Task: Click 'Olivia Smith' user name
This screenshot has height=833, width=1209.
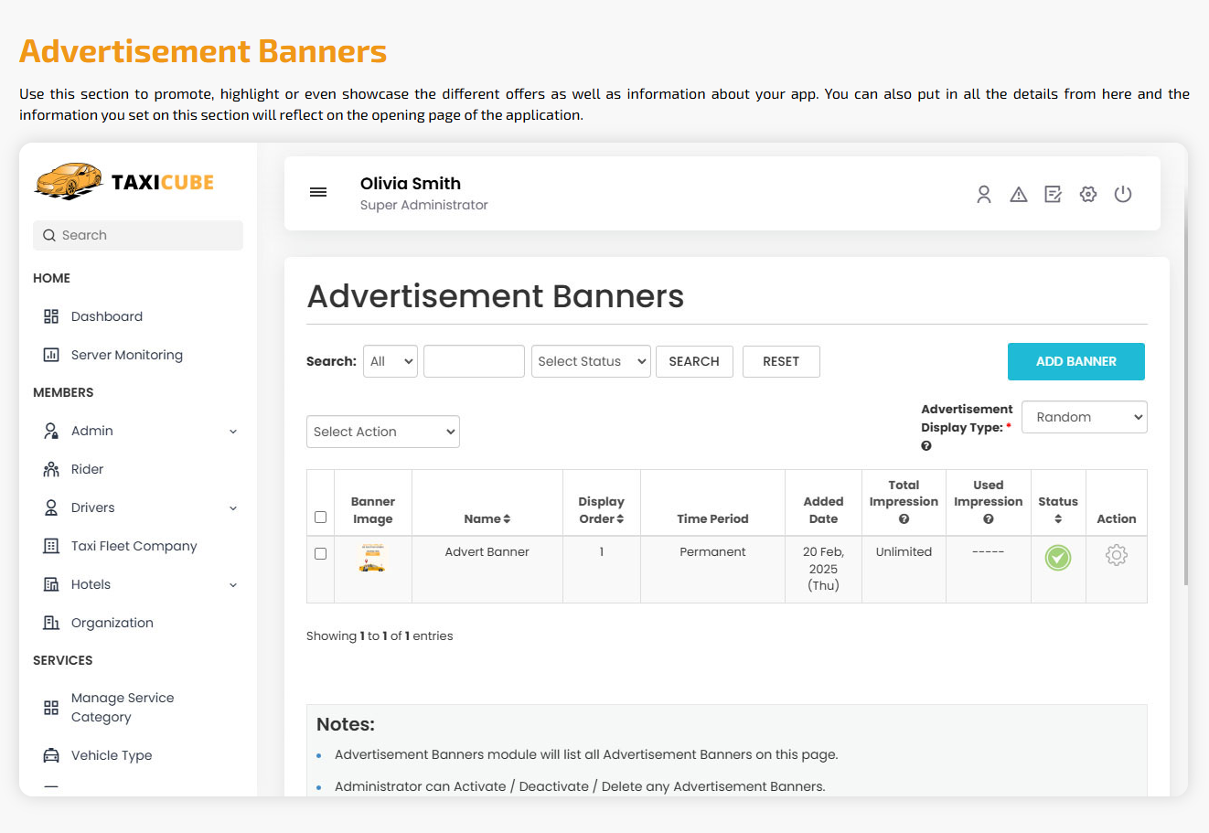Action: tap(411, 184)
